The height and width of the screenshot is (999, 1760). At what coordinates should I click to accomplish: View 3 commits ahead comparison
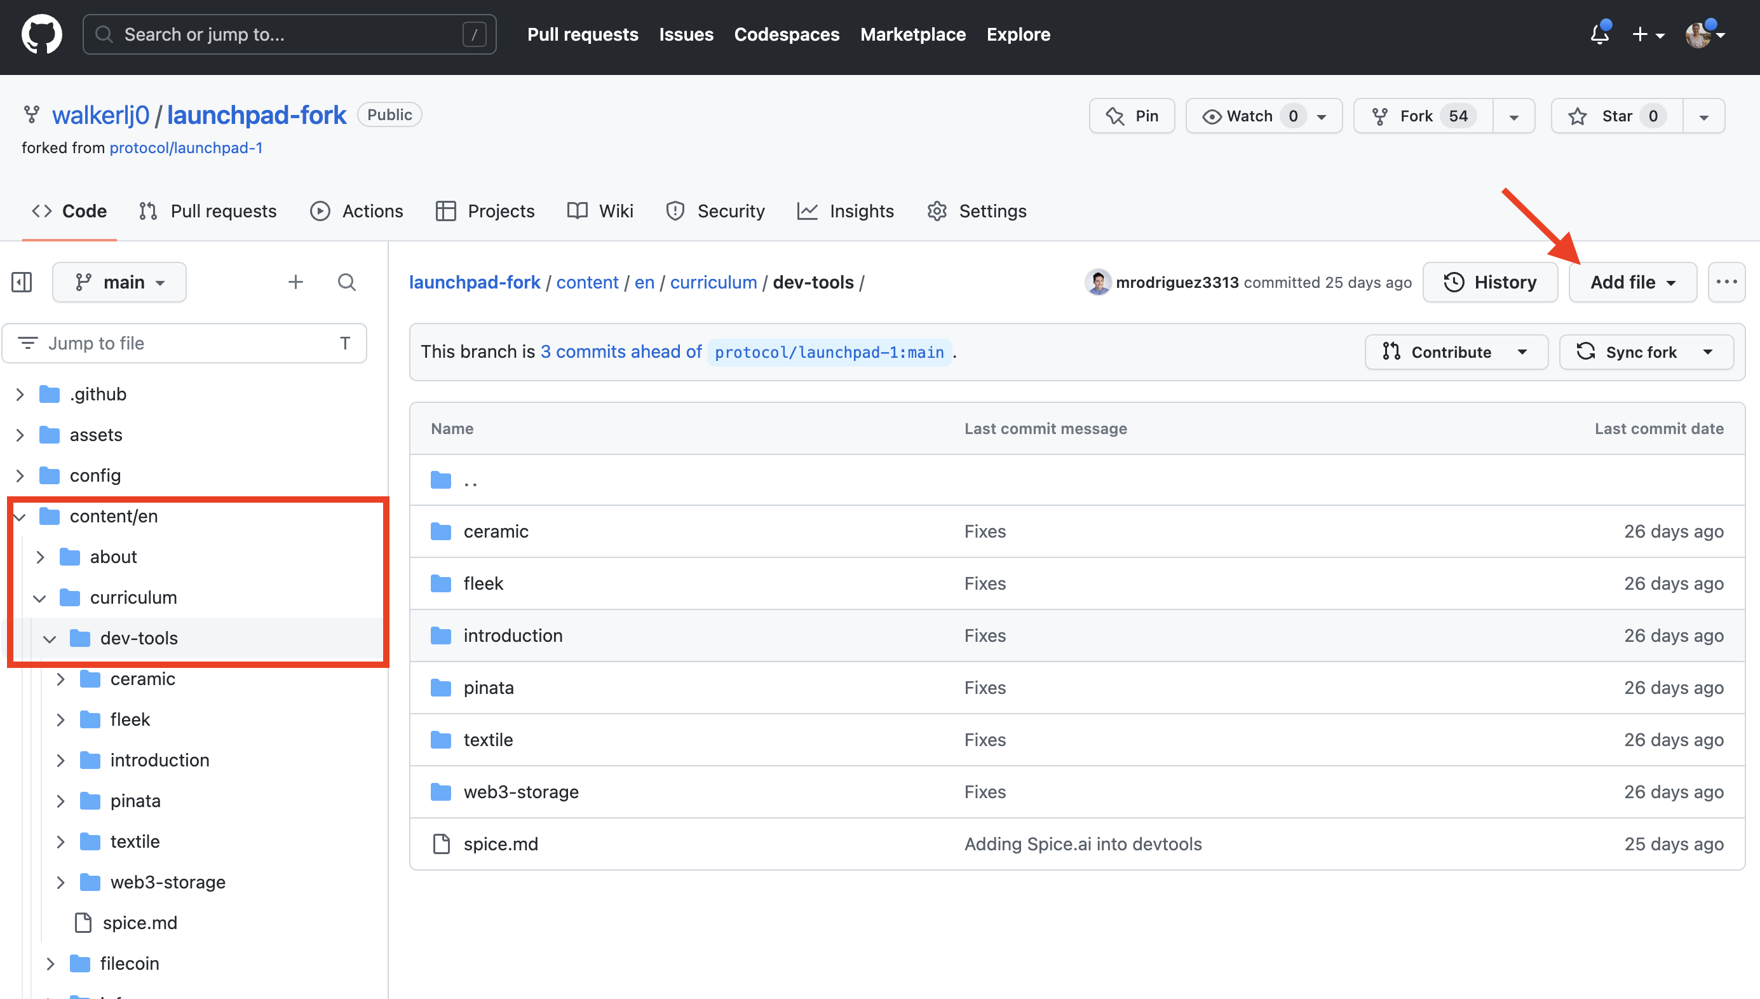[621, 351]
